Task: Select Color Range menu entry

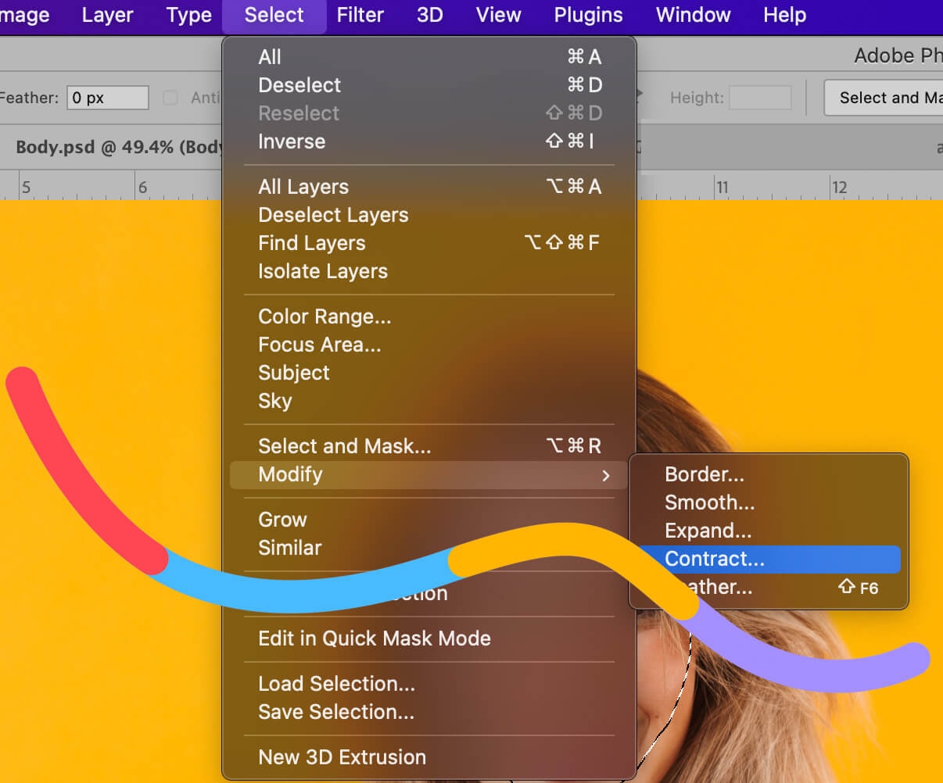Action: [324, 316]
